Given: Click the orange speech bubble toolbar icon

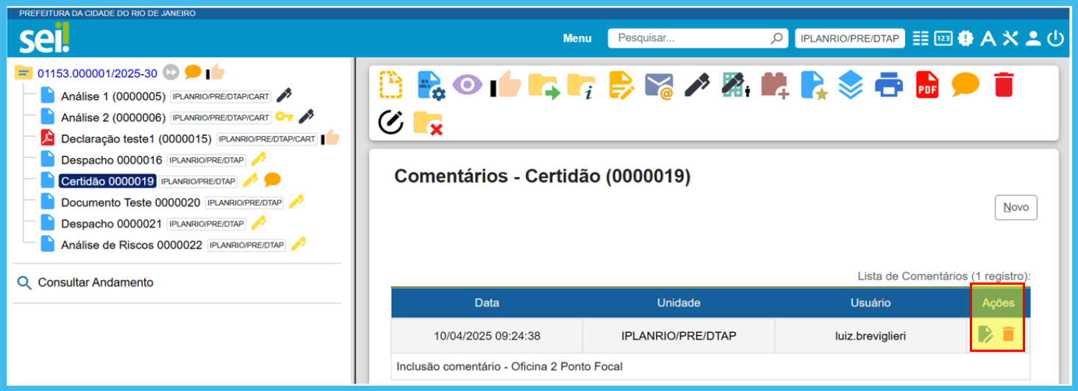Looking at the screenshot, I should point(965,85).
